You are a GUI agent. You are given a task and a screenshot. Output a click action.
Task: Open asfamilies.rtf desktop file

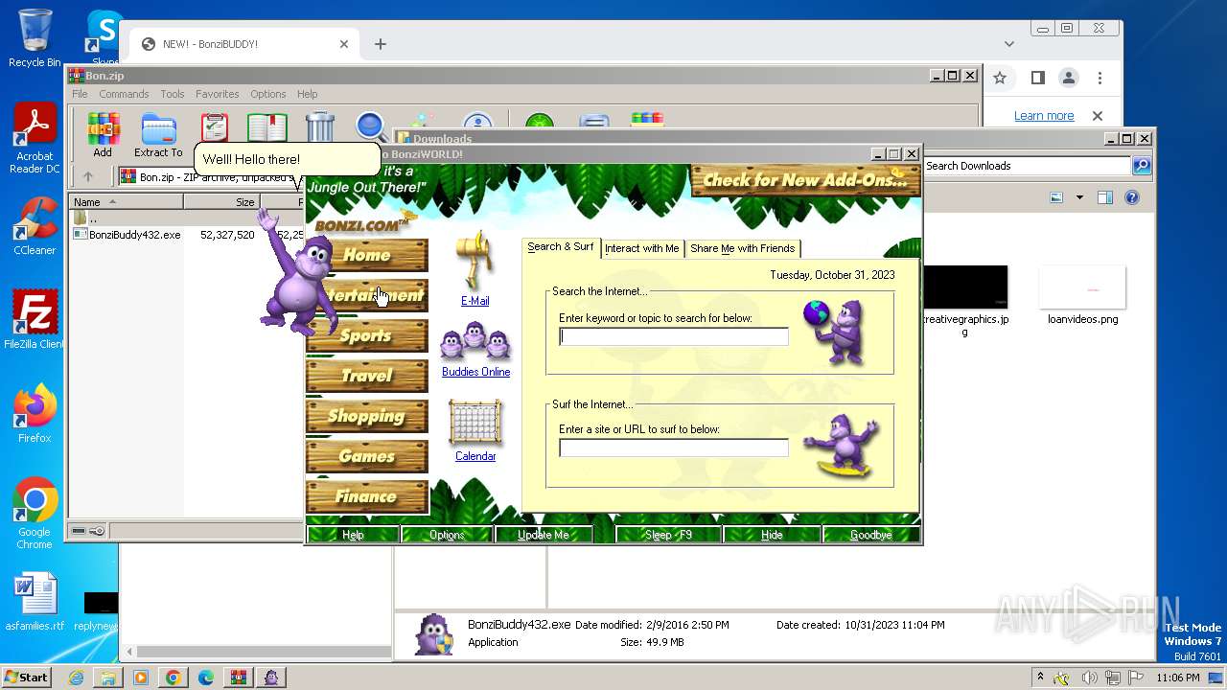click(x=35, y=602)
